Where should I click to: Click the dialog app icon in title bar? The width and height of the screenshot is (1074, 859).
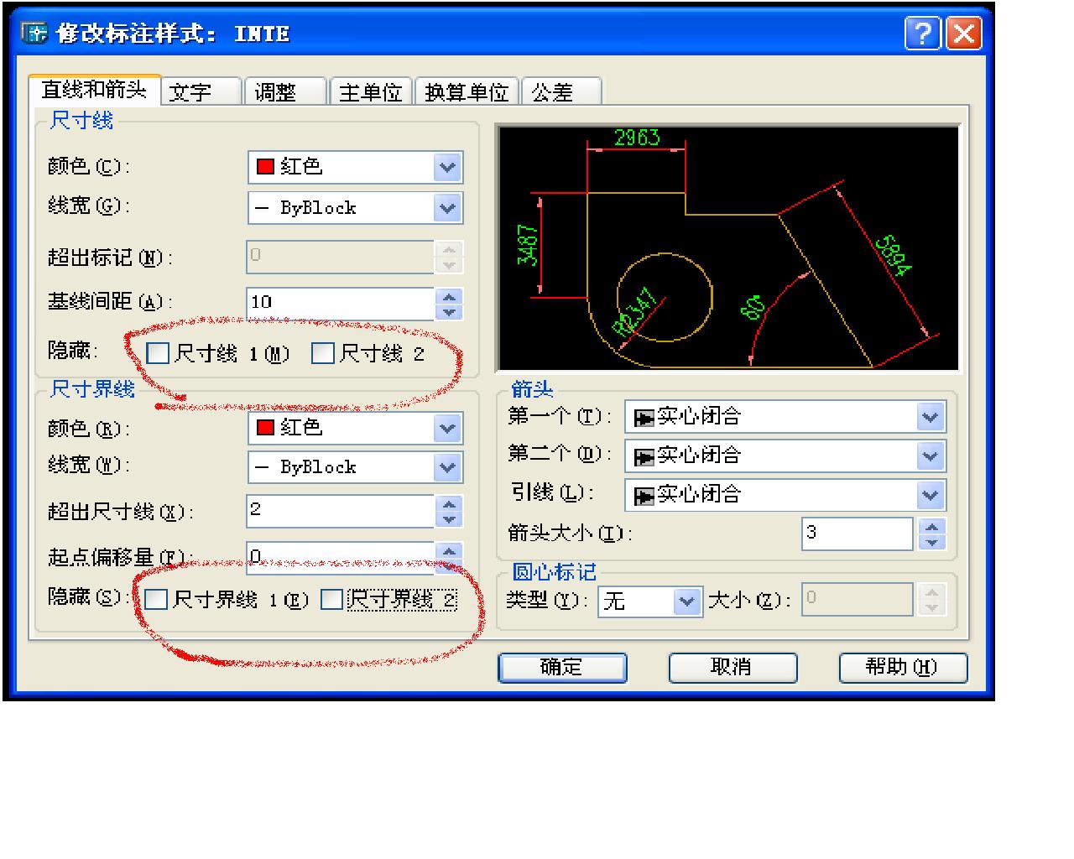coord(34,33)
